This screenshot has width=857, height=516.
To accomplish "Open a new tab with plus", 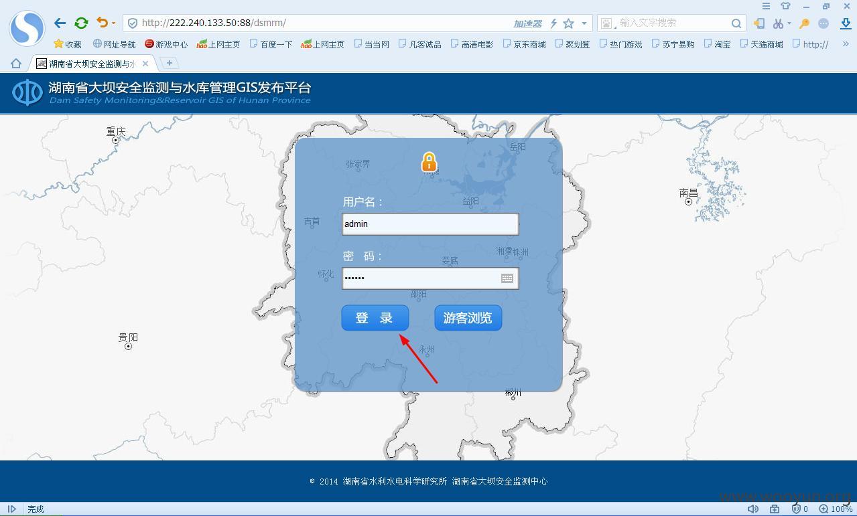I will (170, 63).
